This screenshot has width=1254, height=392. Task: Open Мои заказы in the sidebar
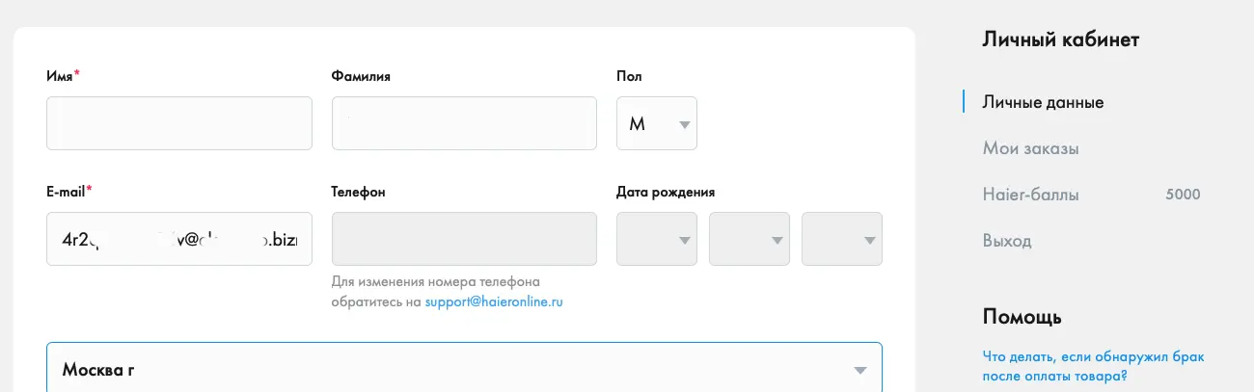(x=1030, y=148)
